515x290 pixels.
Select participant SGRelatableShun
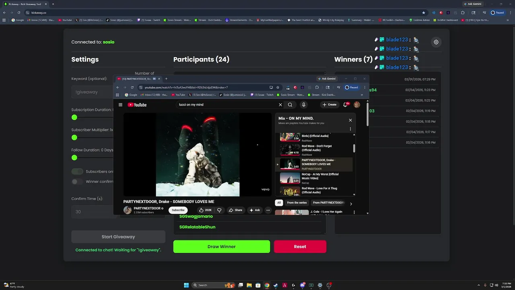(x=197, y=227)
